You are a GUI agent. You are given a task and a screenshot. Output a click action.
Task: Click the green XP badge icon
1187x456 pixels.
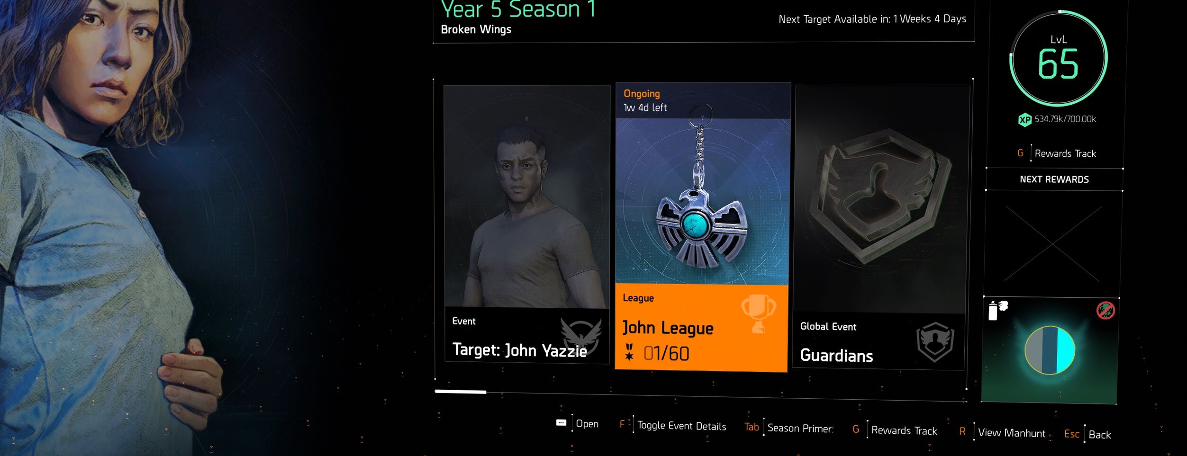point(1025,120)
